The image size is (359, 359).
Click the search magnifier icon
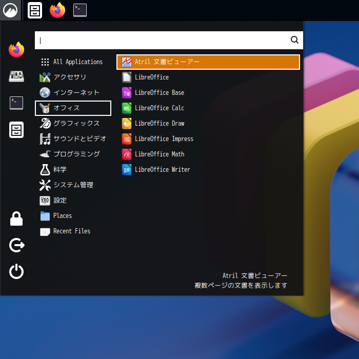coord(294,40)
